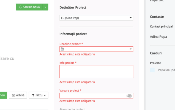175x110 pixels.
Task: Click the bell icon on Sarcină nouă
Action: click(20, 7)
